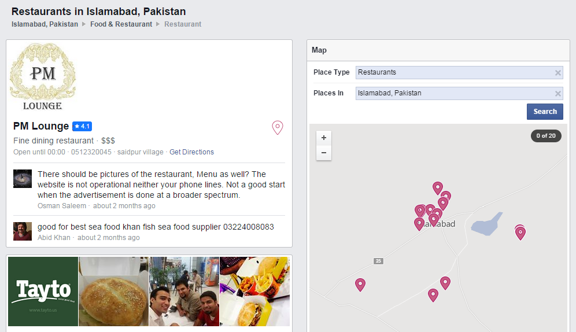Viewport: 576px width, 332px height.
Task: Click Osman Saleem's profile picture
Action: pyautogui.click(x=23, y=179)
